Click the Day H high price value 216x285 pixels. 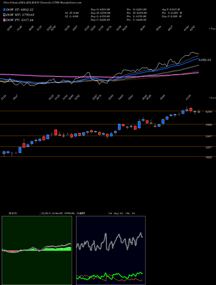(101, 13)
